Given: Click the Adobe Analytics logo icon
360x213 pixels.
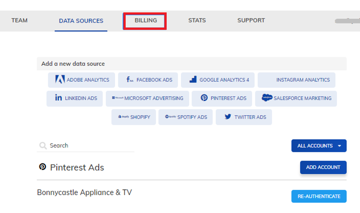Looking at the screenshot, I should click(x=60, y=79).
